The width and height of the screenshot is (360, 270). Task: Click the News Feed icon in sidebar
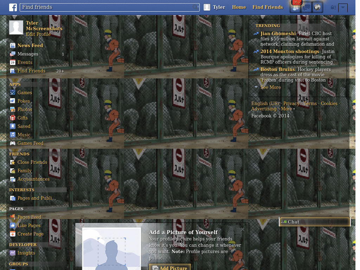coord(13,45)
